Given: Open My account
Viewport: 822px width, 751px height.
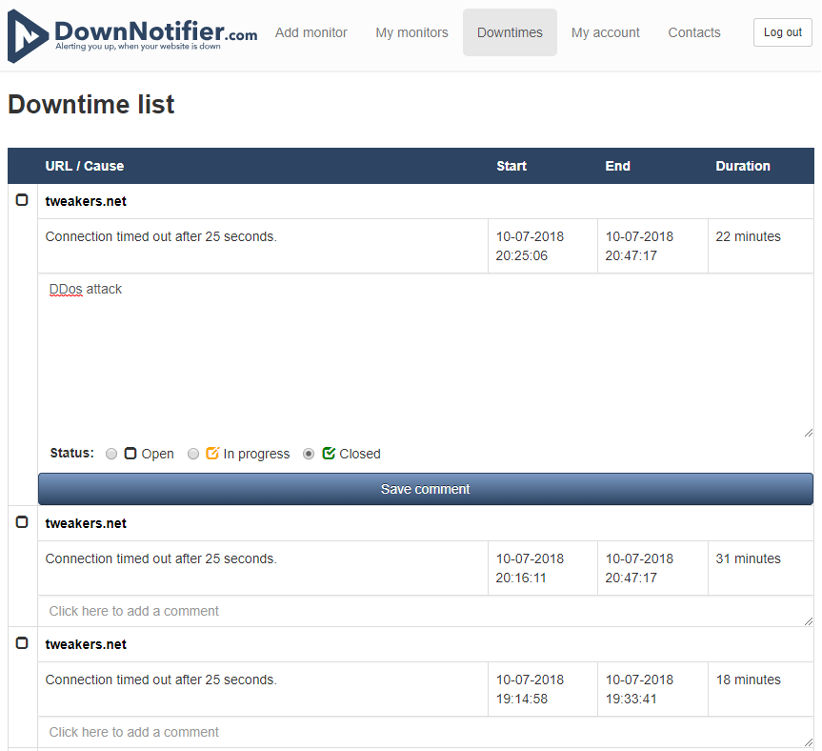Looking at the screenshot, I should click(606, 32).
